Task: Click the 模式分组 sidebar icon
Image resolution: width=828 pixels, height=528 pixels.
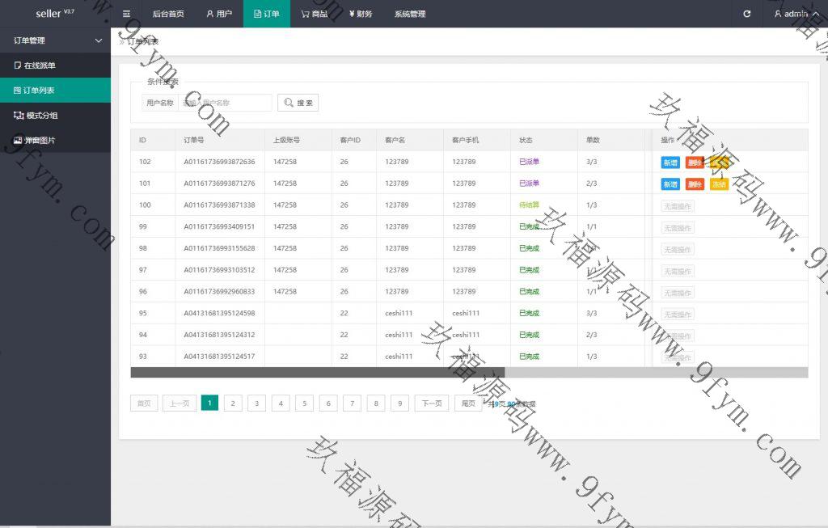Action: pos(18,116)
